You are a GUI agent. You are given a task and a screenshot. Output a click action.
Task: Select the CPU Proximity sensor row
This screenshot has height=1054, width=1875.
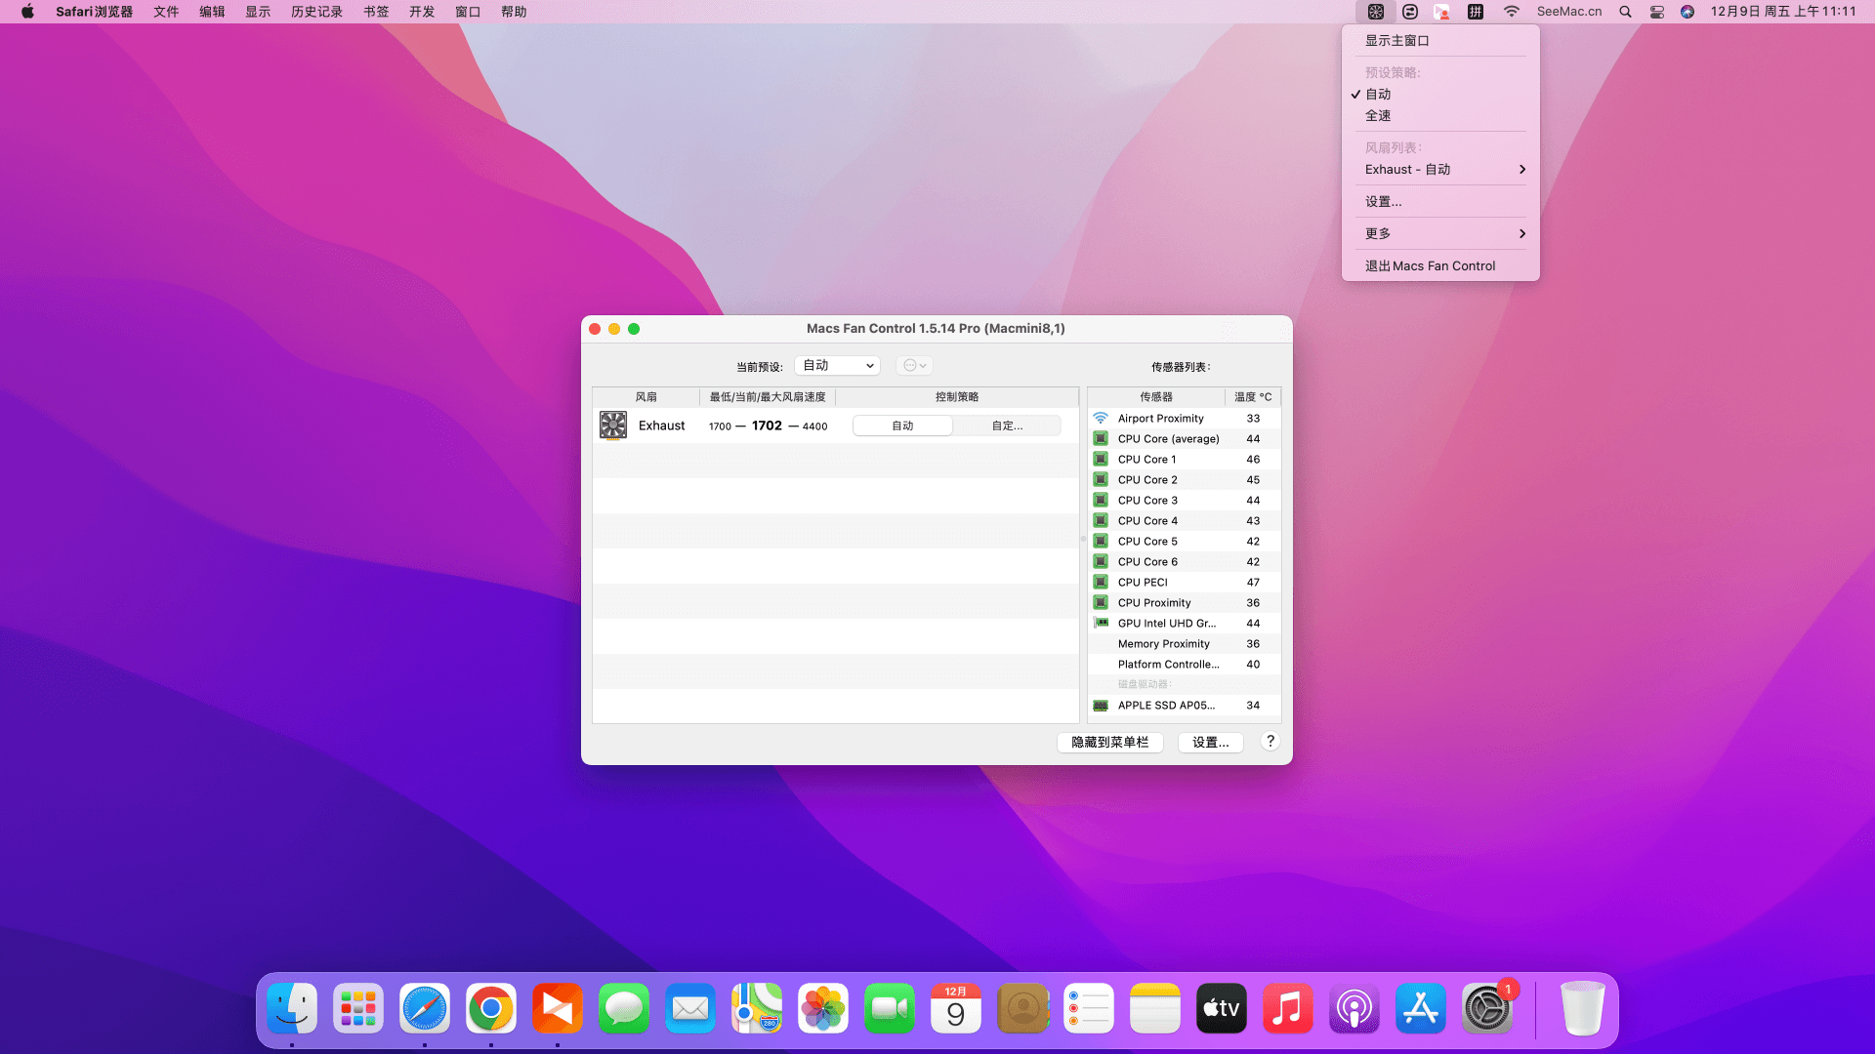[1184, 603]
